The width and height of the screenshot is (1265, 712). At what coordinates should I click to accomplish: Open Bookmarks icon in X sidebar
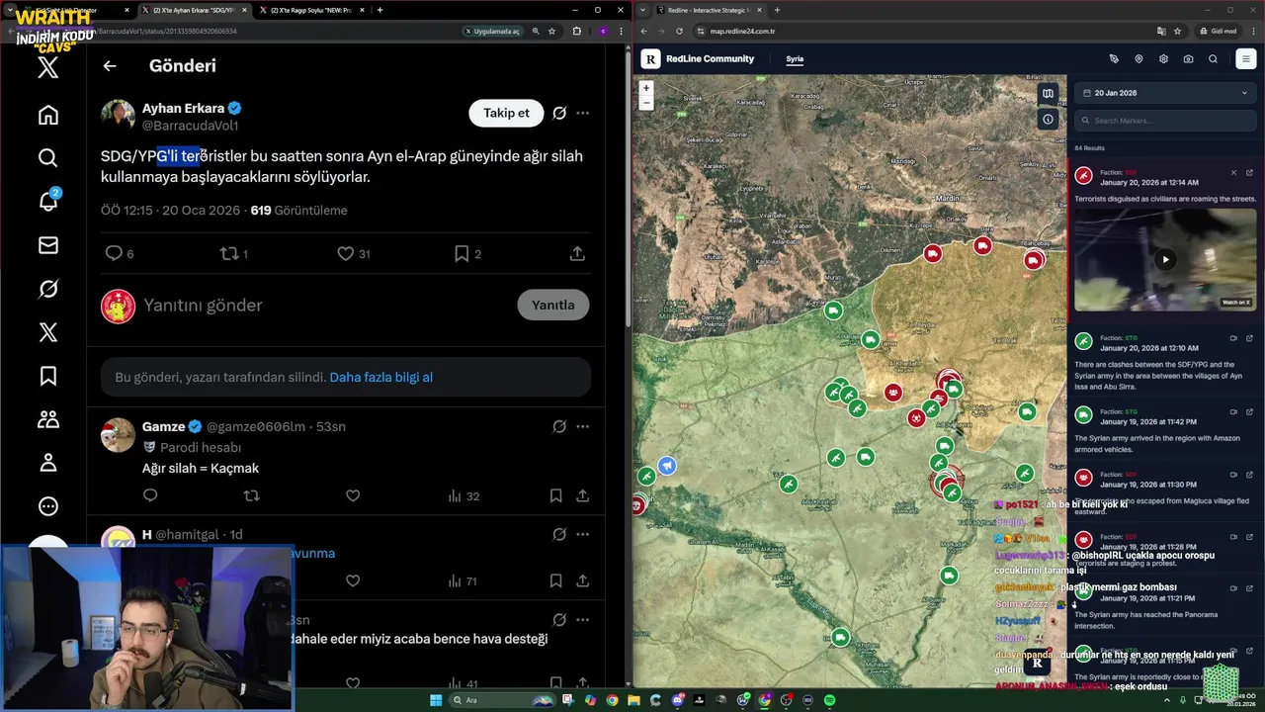click(x=47, y=376)
